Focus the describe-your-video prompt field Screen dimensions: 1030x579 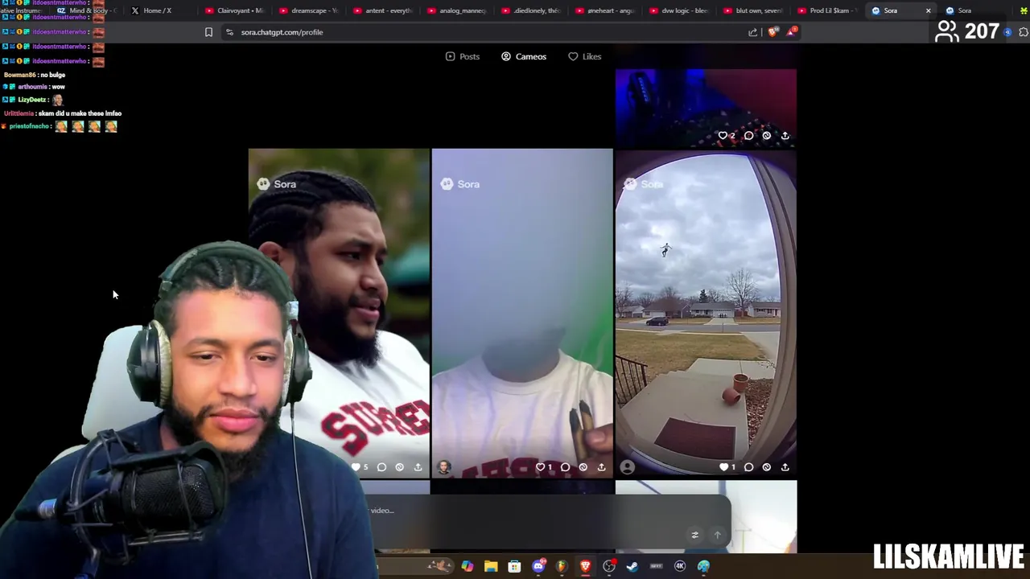pos(523,511)
